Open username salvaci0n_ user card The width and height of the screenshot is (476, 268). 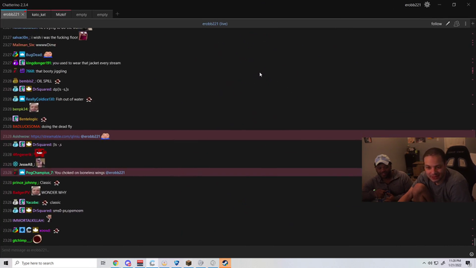click(x=21, y=37)
